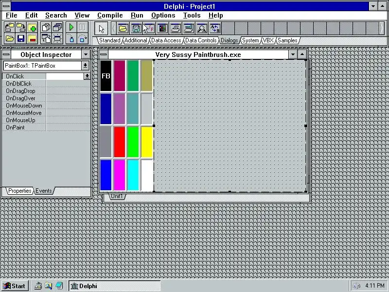Image resolution: width=389 pixels, height=292 pixels.
Task: Select the black FB color swatch
Action: pyautogui.click(x=106, y=76)
